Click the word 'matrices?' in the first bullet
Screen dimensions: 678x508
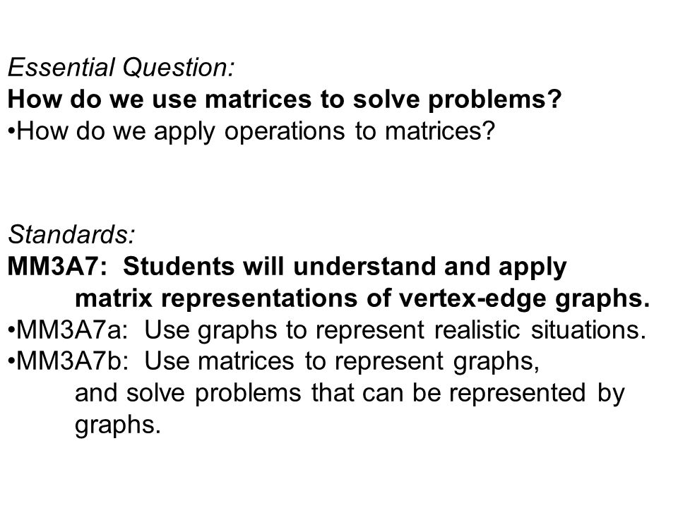(440, 131)
